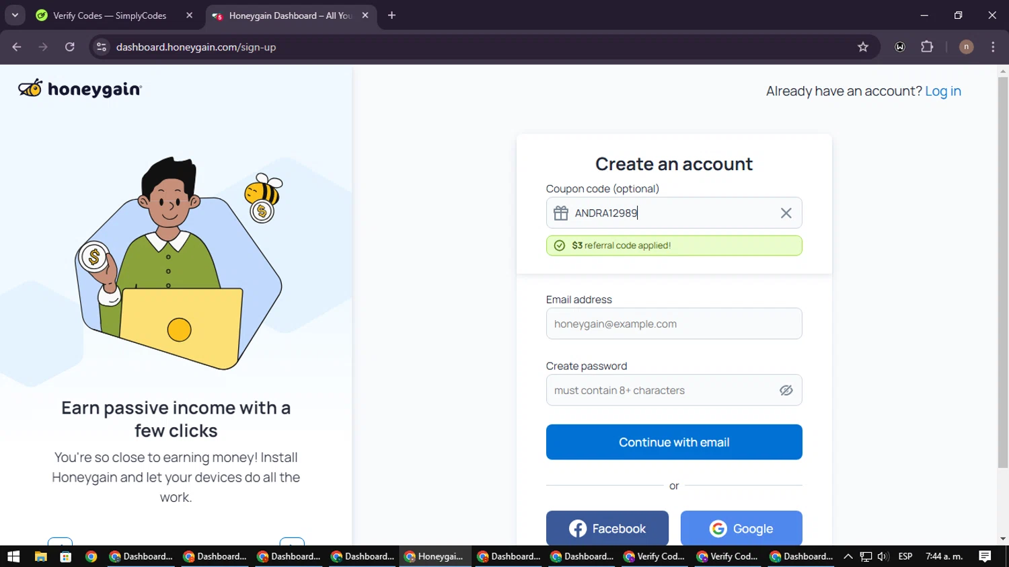Open the Windows notification center
This screenshot has width=1009, height=567.
pyautogui.click(x=985, y=556)
